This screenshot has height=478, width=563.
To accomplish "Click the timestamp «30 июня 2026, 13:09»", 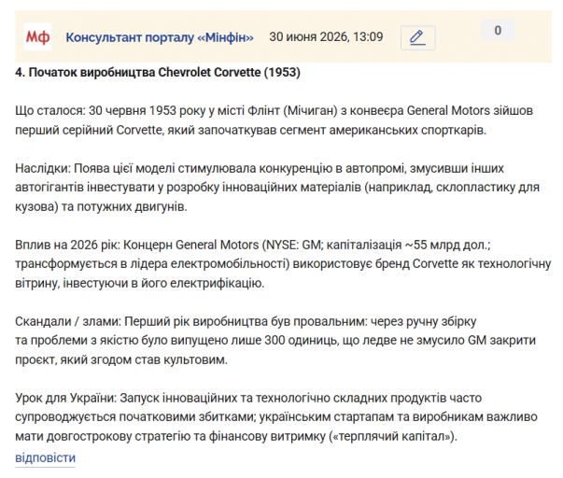I will coord(326,37).
